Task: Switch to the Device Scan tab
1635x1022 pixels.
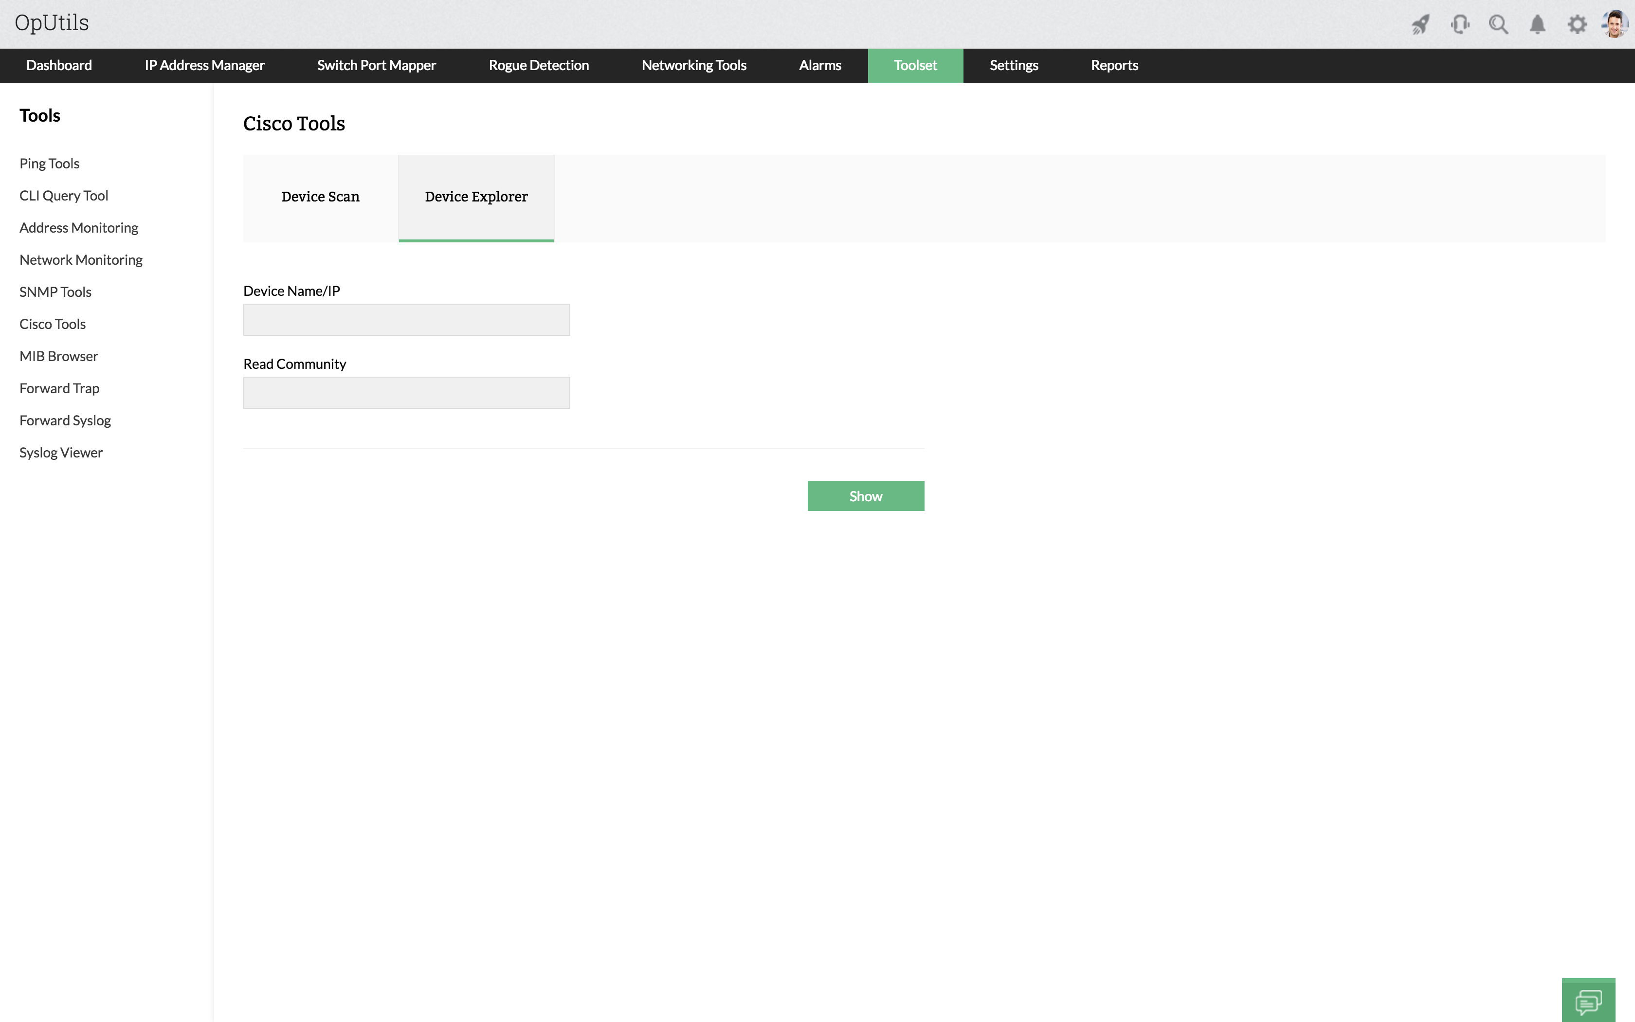Action: pyautogui.click(x=320, y=197)
